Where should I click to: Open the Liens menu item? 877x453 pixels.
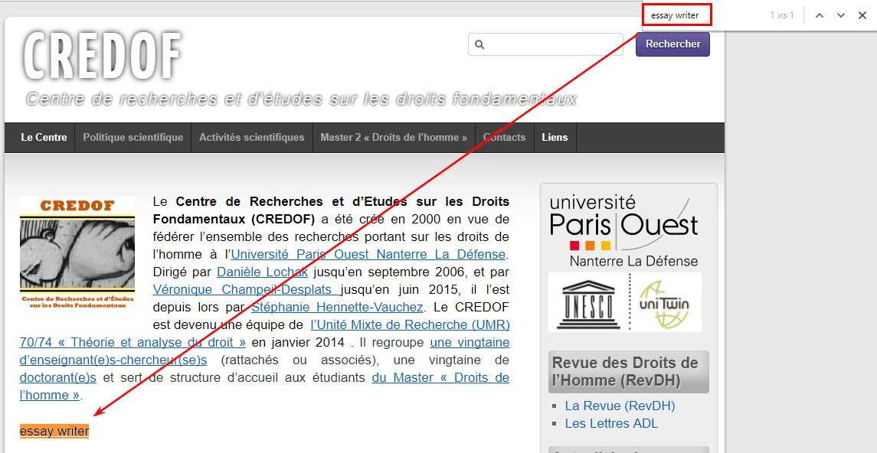[555, 138]
